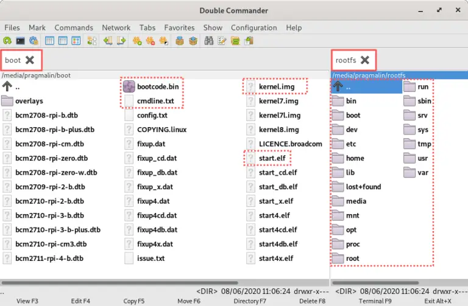468x306 pixels.
Task: Open the Files menu
Action: [12, 28]
